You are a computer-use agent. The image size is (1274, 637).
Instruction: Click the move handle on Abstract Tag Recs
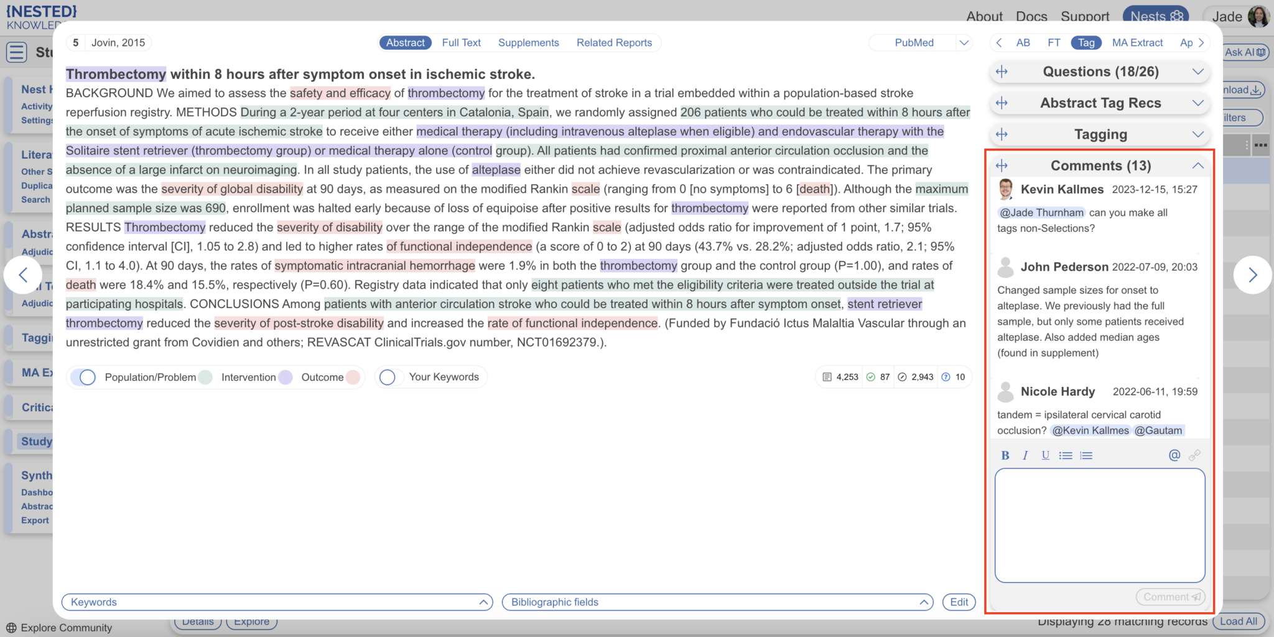click(x=1002, y=103)
